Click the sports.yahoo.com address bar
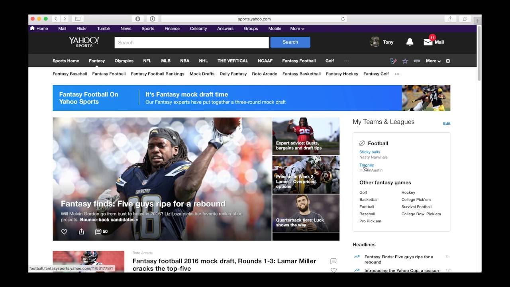Screen dimensions: 510x287 point(254,19)
